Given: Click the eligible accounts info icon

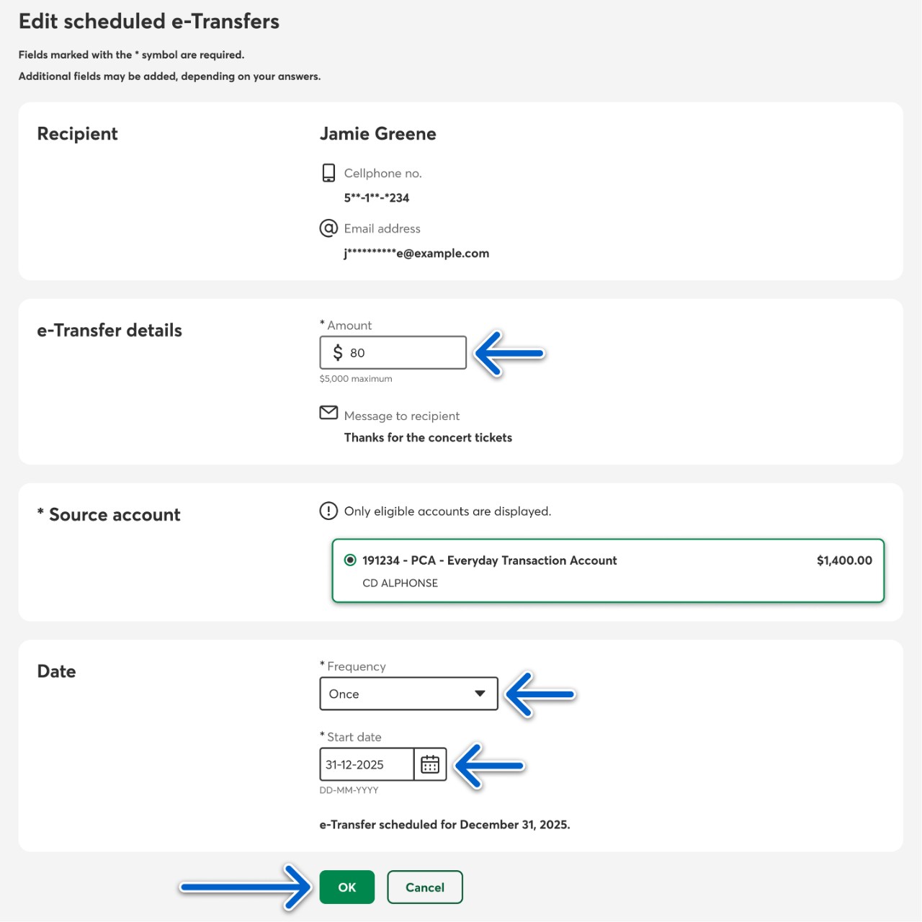Looking at the screenshot, I should click(328, 511).
